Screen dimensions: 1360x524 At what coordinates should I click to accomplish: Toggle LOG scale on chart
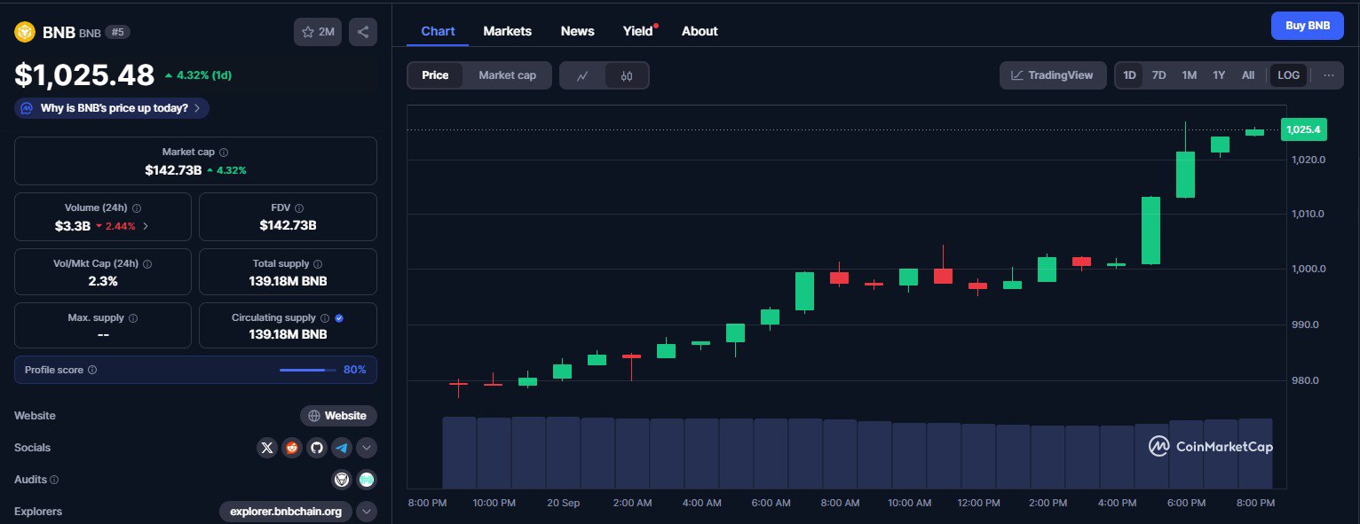coord(1288,75)
